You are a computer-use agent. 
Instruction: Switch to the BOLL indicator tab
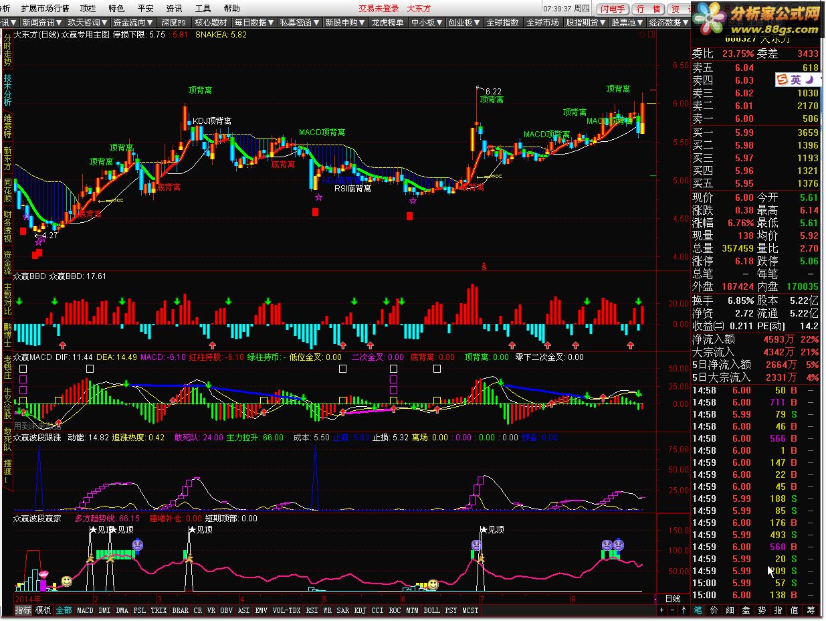point(431,610)
